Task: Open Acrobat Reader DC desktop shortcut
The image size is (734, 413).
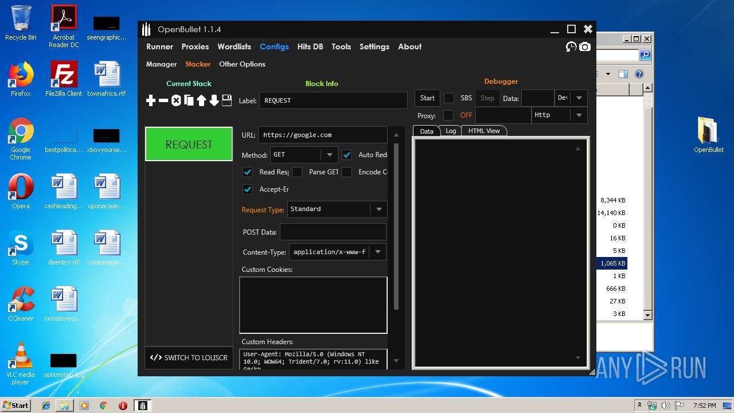Action: (x=64, y=26)
